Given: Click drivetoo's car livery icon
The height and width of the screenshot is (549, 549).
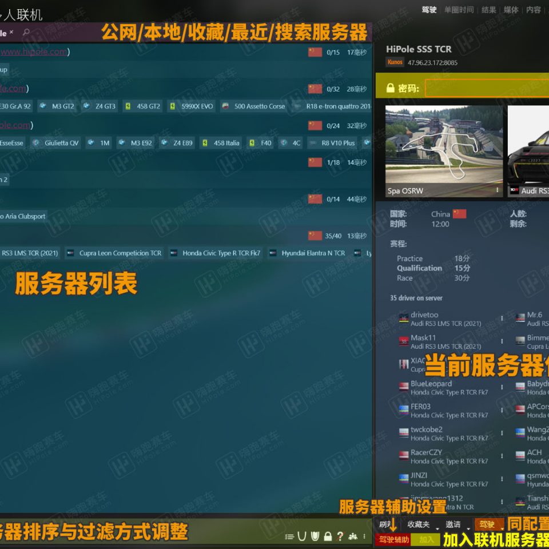Looking at the screenshot, I should [x=404, y=319].
